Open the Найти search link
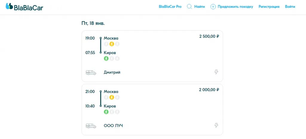Screen dimensions: 306x139 coord(200,7)
